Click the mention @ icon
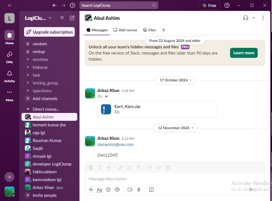 (117, 190)
